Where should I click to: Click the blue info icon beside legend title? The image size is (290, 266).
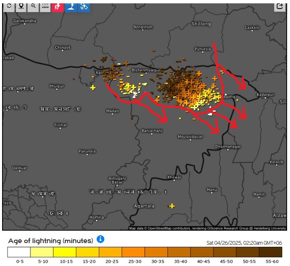pyautogui.click(x=100, y=239)
